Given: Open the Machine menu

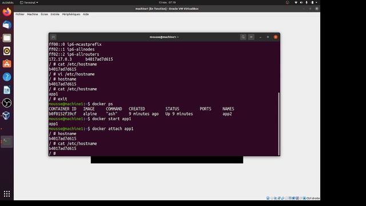Looking at the screenshot, I should click(32, 14).
